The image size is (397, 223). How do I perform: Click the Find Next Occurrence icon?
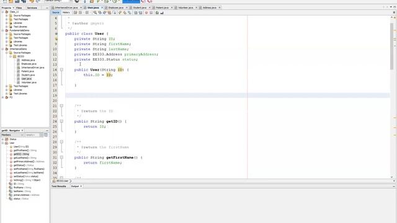click(104, 12)
